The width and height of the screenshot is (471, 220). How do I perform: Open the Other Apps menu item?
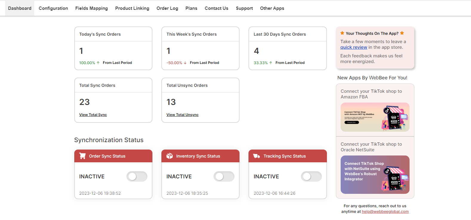click(x=272, y=8)
